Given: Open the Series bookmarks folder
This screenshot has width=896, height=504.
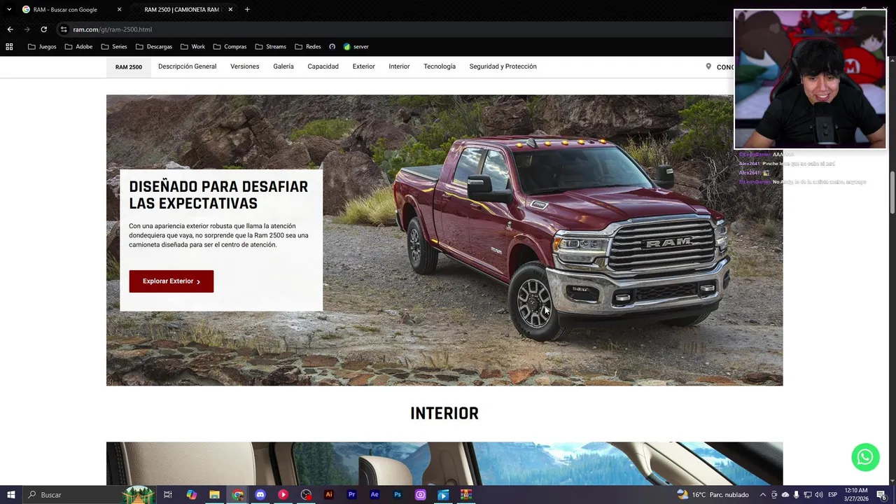Looking at the screenshot, I should [x=114, y=47].
